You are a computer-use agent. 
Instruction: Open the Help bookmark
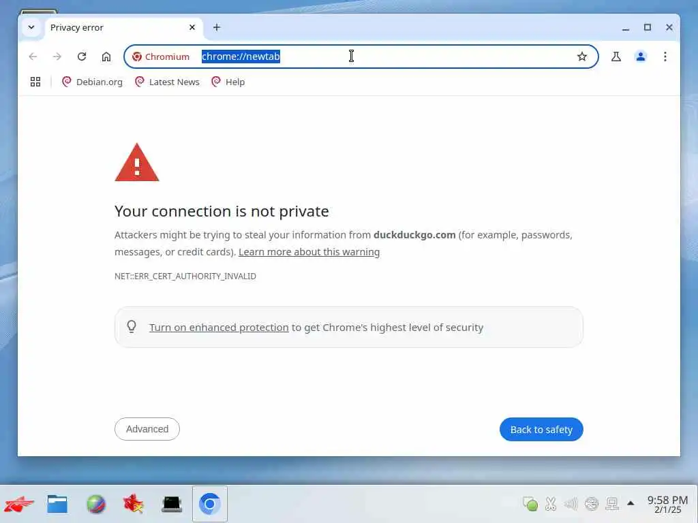point(228,82)
